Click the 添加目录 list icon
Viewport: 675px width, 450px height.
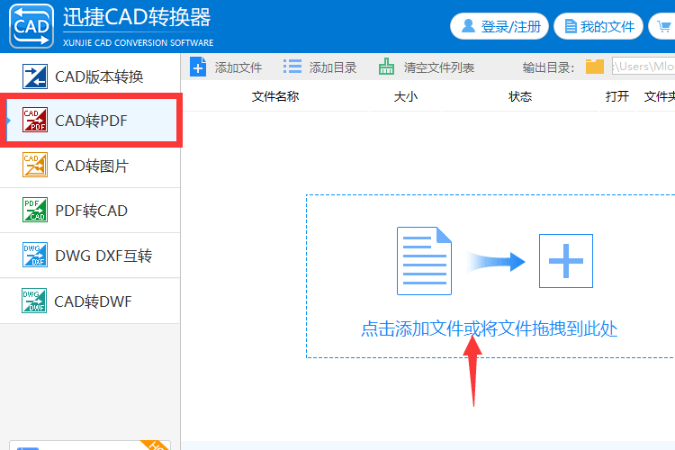pyautogui.click(x=292, y=67)
